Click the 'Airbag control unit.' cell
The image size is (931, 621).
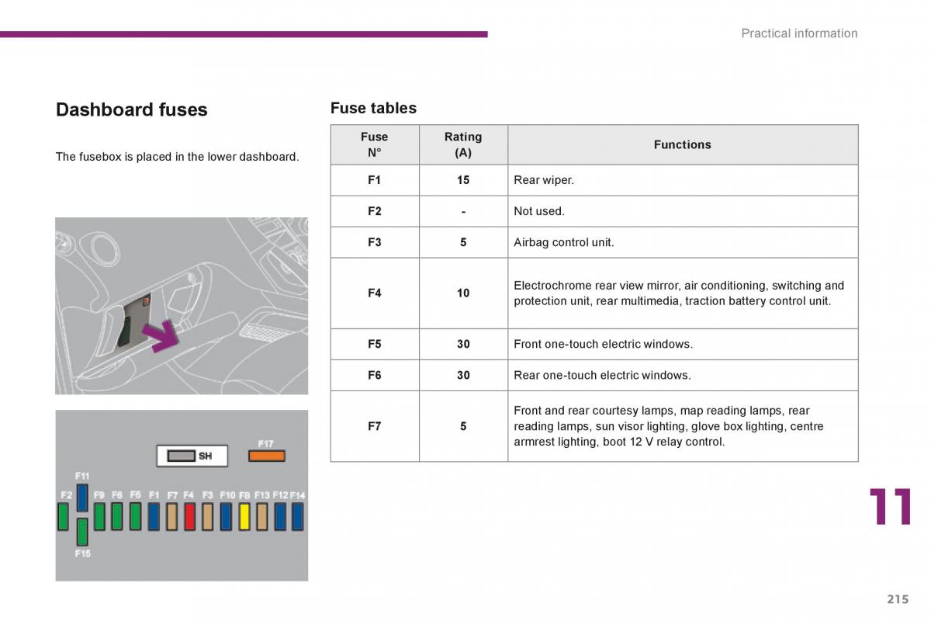point(564,242)
